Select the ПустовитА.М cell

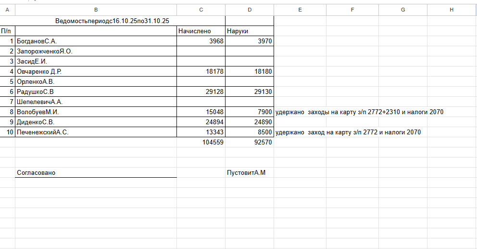pyautogui.click(x=250, y=172)
